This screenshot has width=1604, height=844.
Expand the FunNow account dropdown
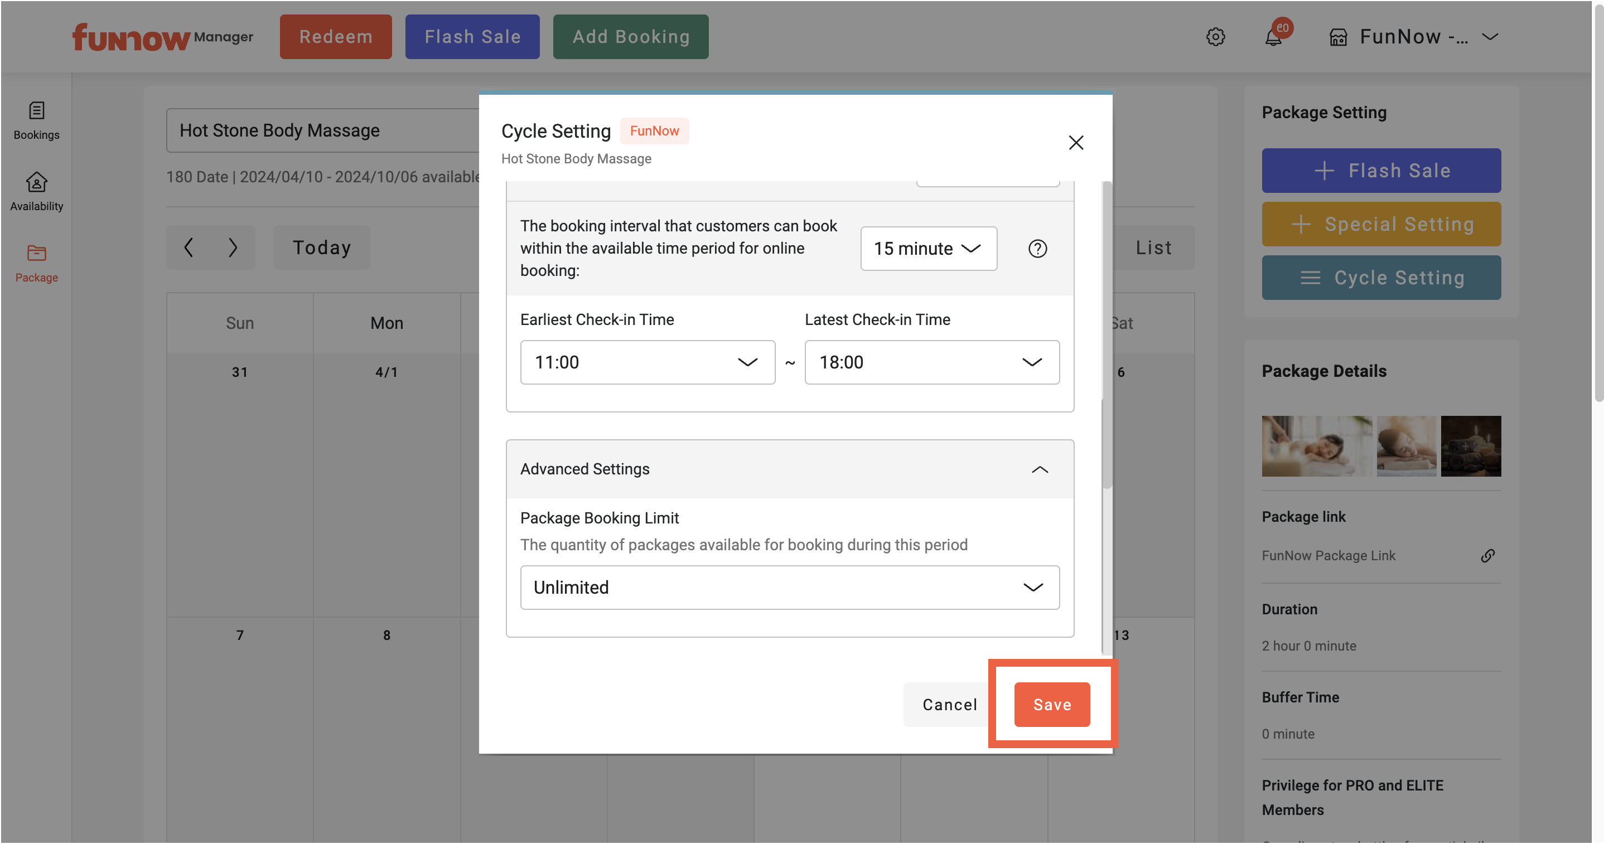point(1490,37)
